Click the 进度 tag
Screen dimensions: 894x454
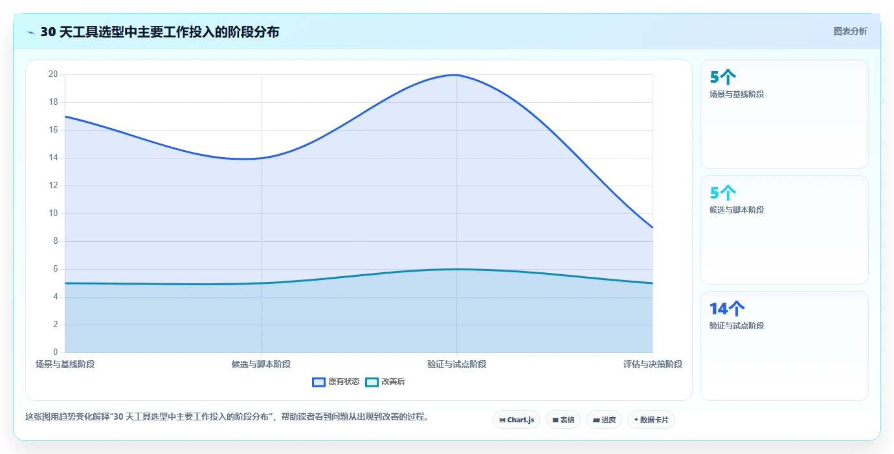pyautogui.click(x=604, y=420)
